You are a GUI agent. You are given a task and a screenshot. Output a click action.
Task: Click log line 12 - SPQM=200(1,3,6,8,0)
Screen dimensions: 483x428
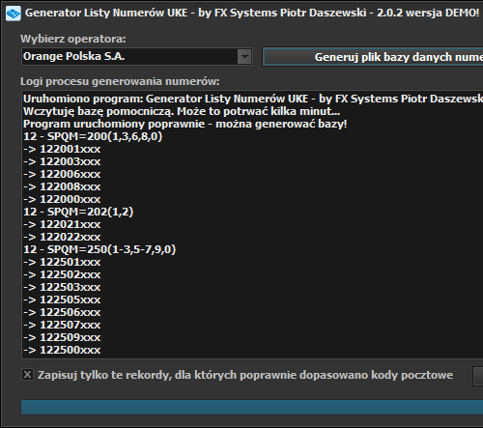(x=93, y=136)
